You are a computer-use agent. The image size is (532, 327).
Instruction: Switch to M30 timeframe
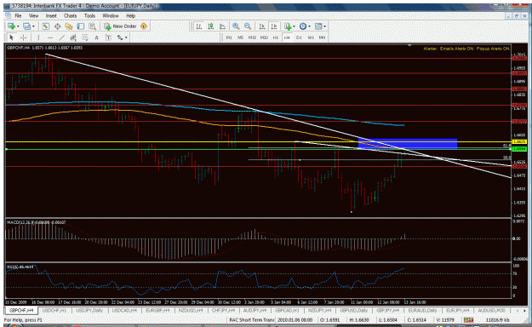point(264,37)
